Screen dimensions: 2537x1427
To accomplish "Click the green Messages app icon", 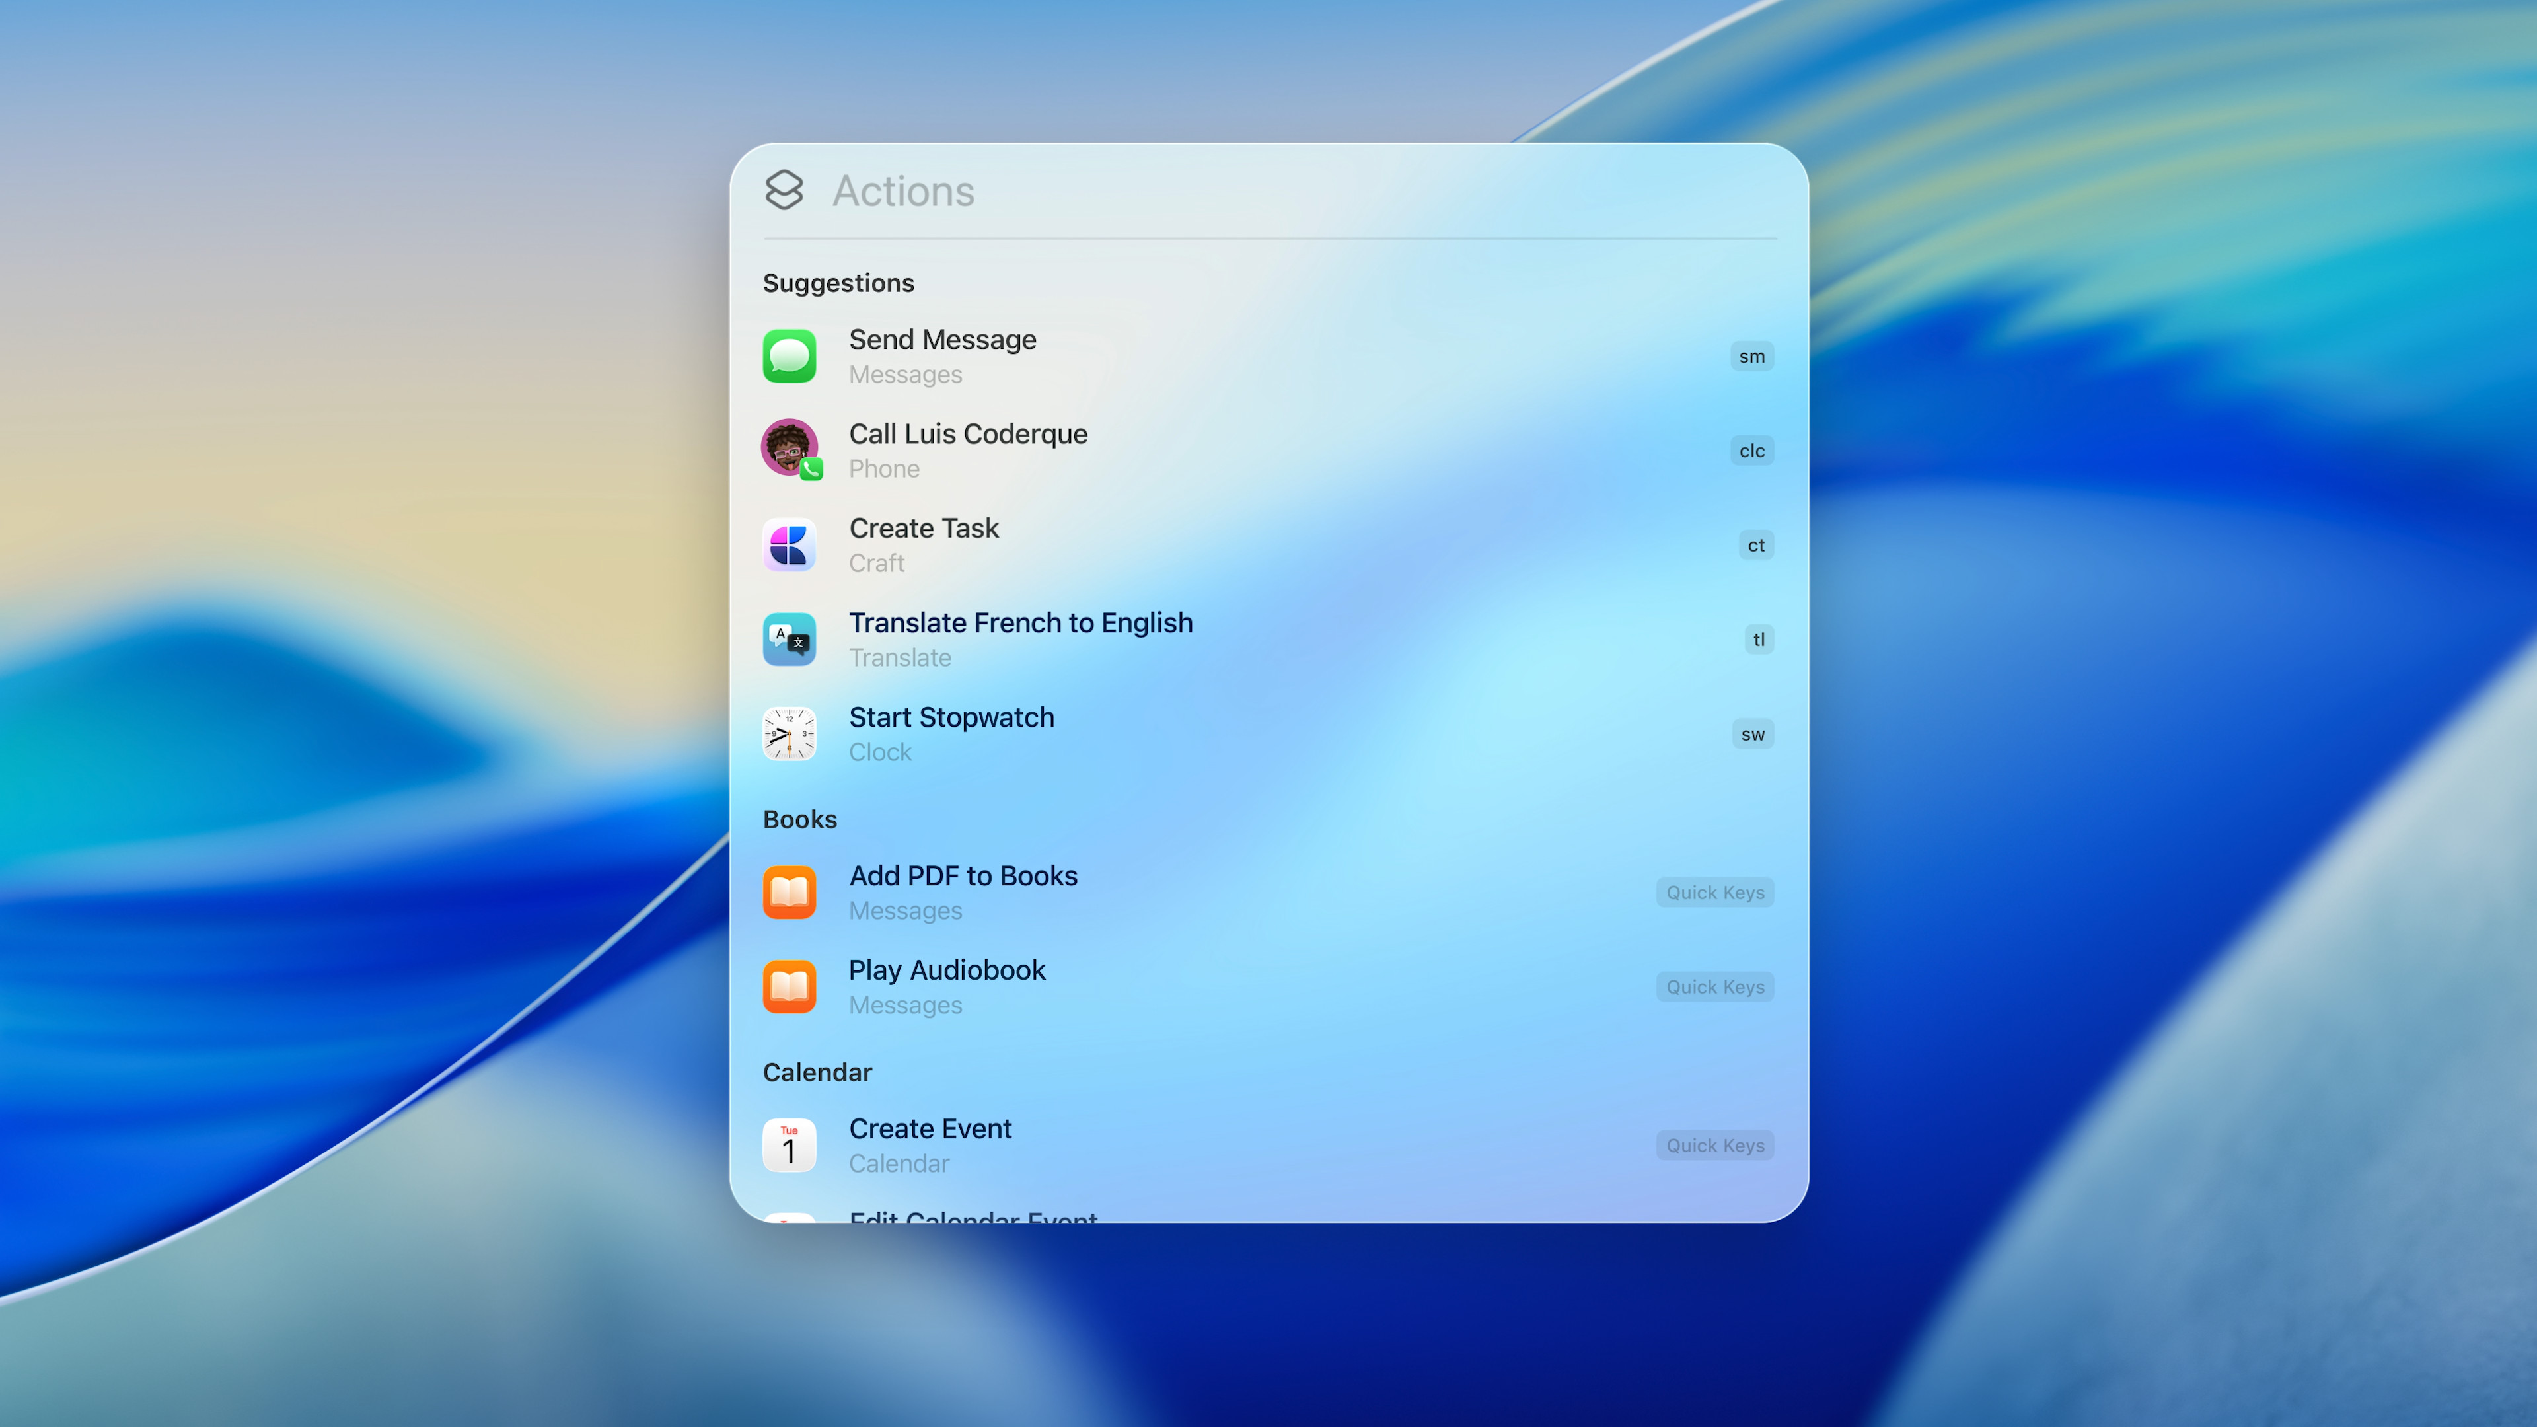I will [789, 355].
